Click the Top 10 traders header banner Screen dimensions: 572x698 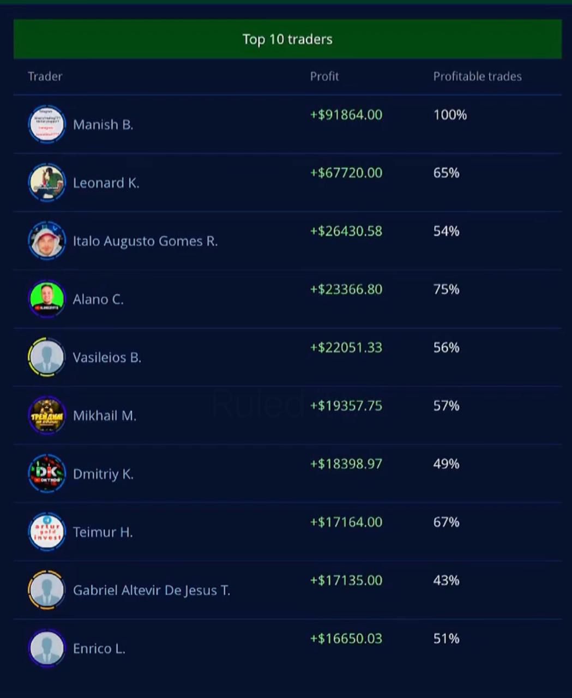(x=287, y=39)
